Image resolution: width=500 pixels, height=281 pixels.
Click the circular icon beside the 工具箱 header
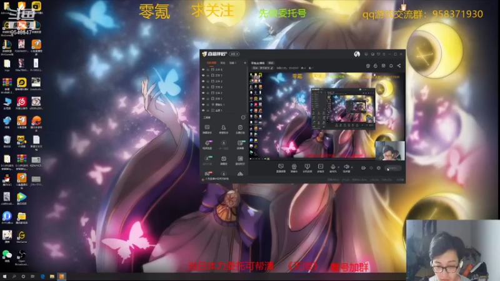pyautogui.click(x=243, y=117)
